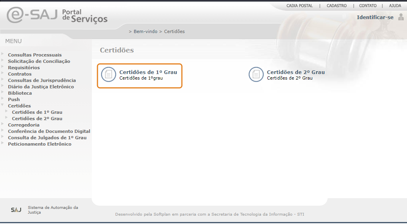
Task: Go to the Contato page
Action: click(x=368, y=6)
